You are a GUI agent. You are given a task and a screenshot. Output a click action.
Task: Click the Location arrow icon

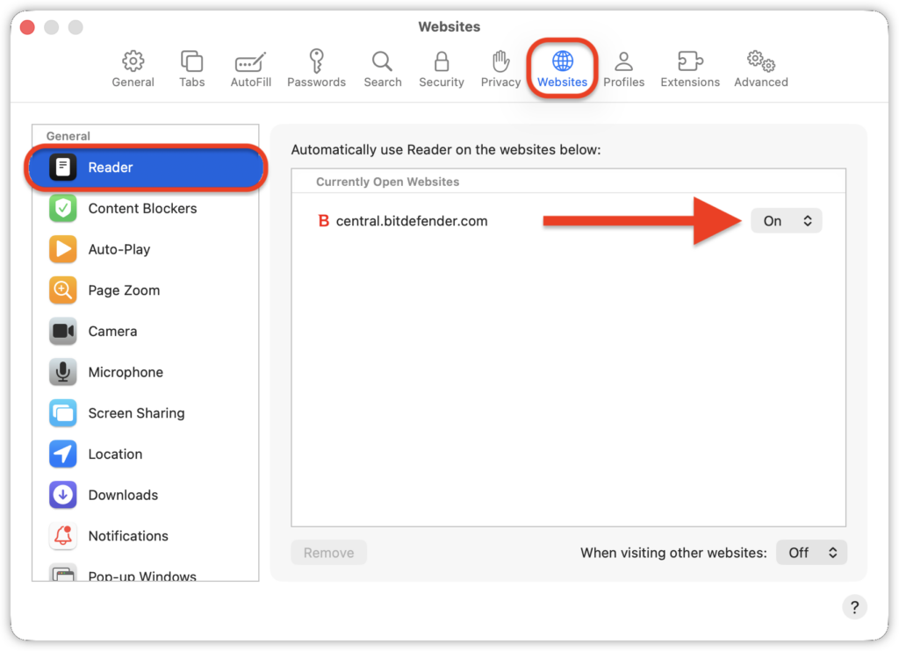click(63, 454)
